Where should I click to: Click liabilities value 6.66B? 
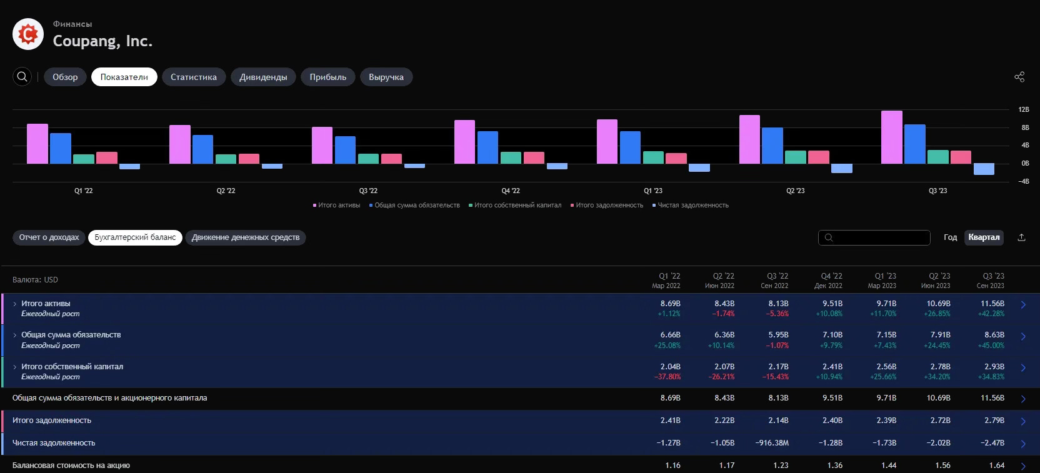click(x=671, y=335)
